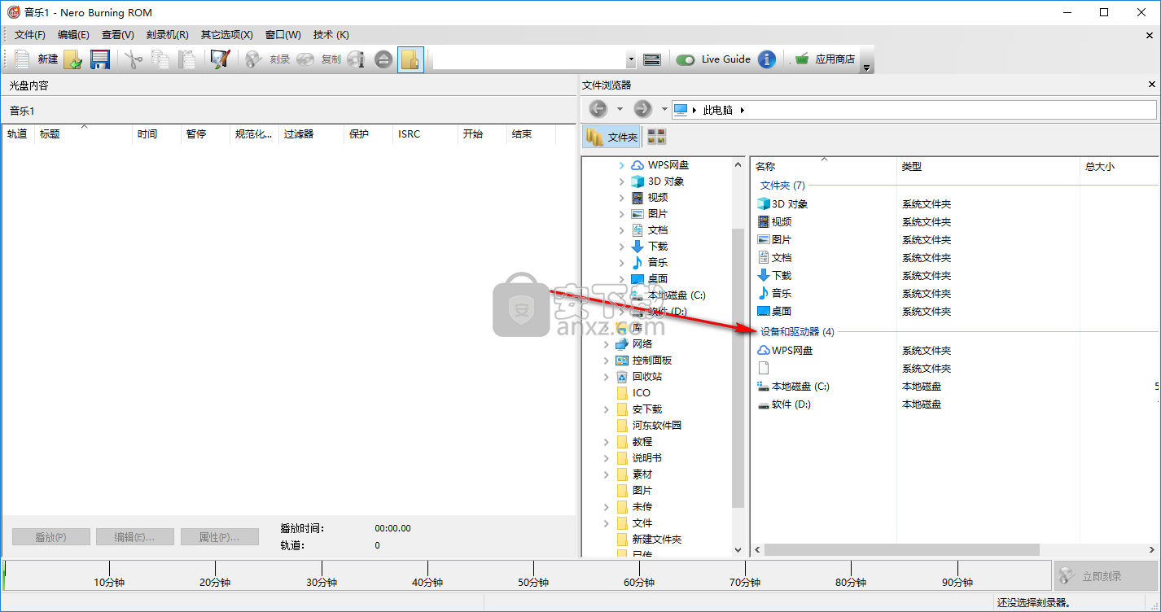The height and width of the screenshot is (612, 1161).
Task: Open the 编辑(E) menu
Action: [73, 35]
